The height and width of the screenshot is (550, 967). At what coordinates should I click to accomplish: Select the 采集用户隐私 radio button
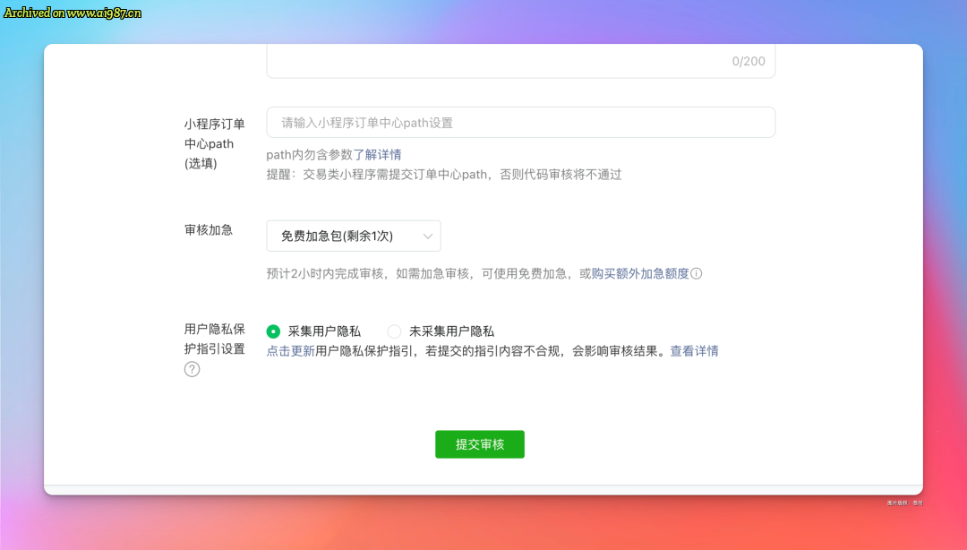tap(273, 331)
